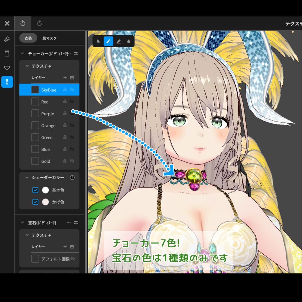Add a new layer with the plus icon
The height and width of the screenshot is (302, 302).
[x=65, y=78]
